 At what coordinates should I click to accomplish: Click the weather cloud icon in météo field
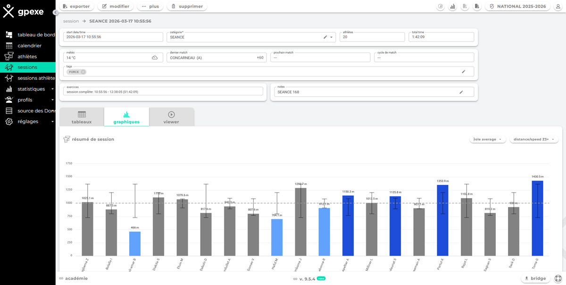[x=155, y=58]
